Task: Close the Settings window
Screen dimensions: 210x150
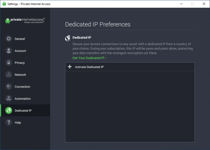Action: (204, 4)
